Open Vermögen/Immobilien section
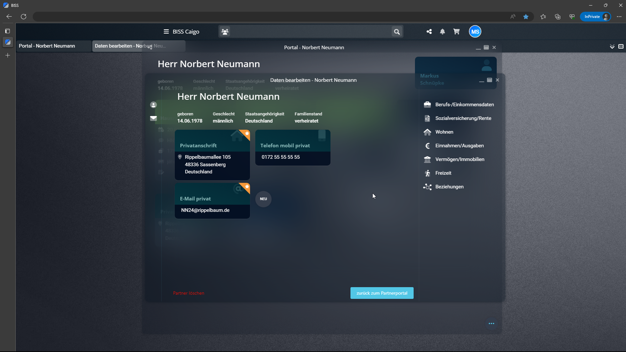Screen dimensions: 626x352 459,159
